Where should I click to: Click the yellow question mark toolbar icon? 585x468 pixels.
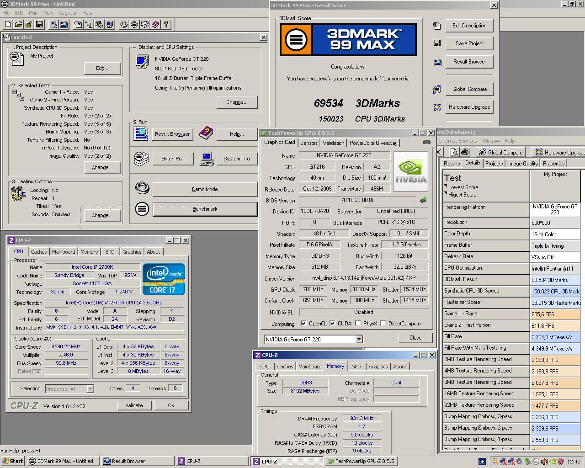[x=166, y=24]
